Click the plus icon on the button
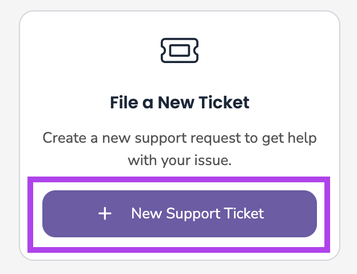 point(105,214)
